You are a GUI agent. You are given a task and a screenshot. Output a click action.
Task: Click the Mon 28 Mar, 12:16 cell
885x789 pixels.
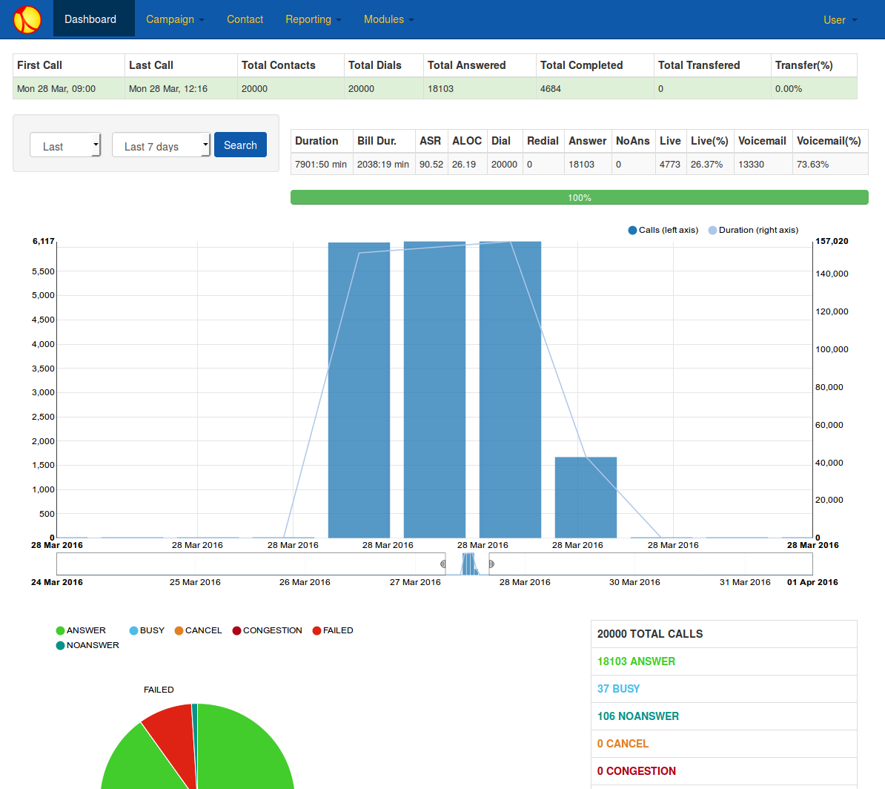coord(181,89)
